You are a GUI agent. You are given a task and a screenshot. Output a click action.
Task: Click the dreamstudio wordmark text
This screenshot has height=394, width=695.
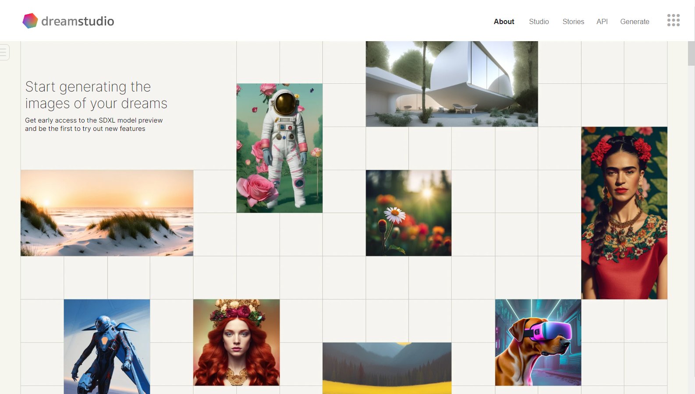click(x=78, y=21)
